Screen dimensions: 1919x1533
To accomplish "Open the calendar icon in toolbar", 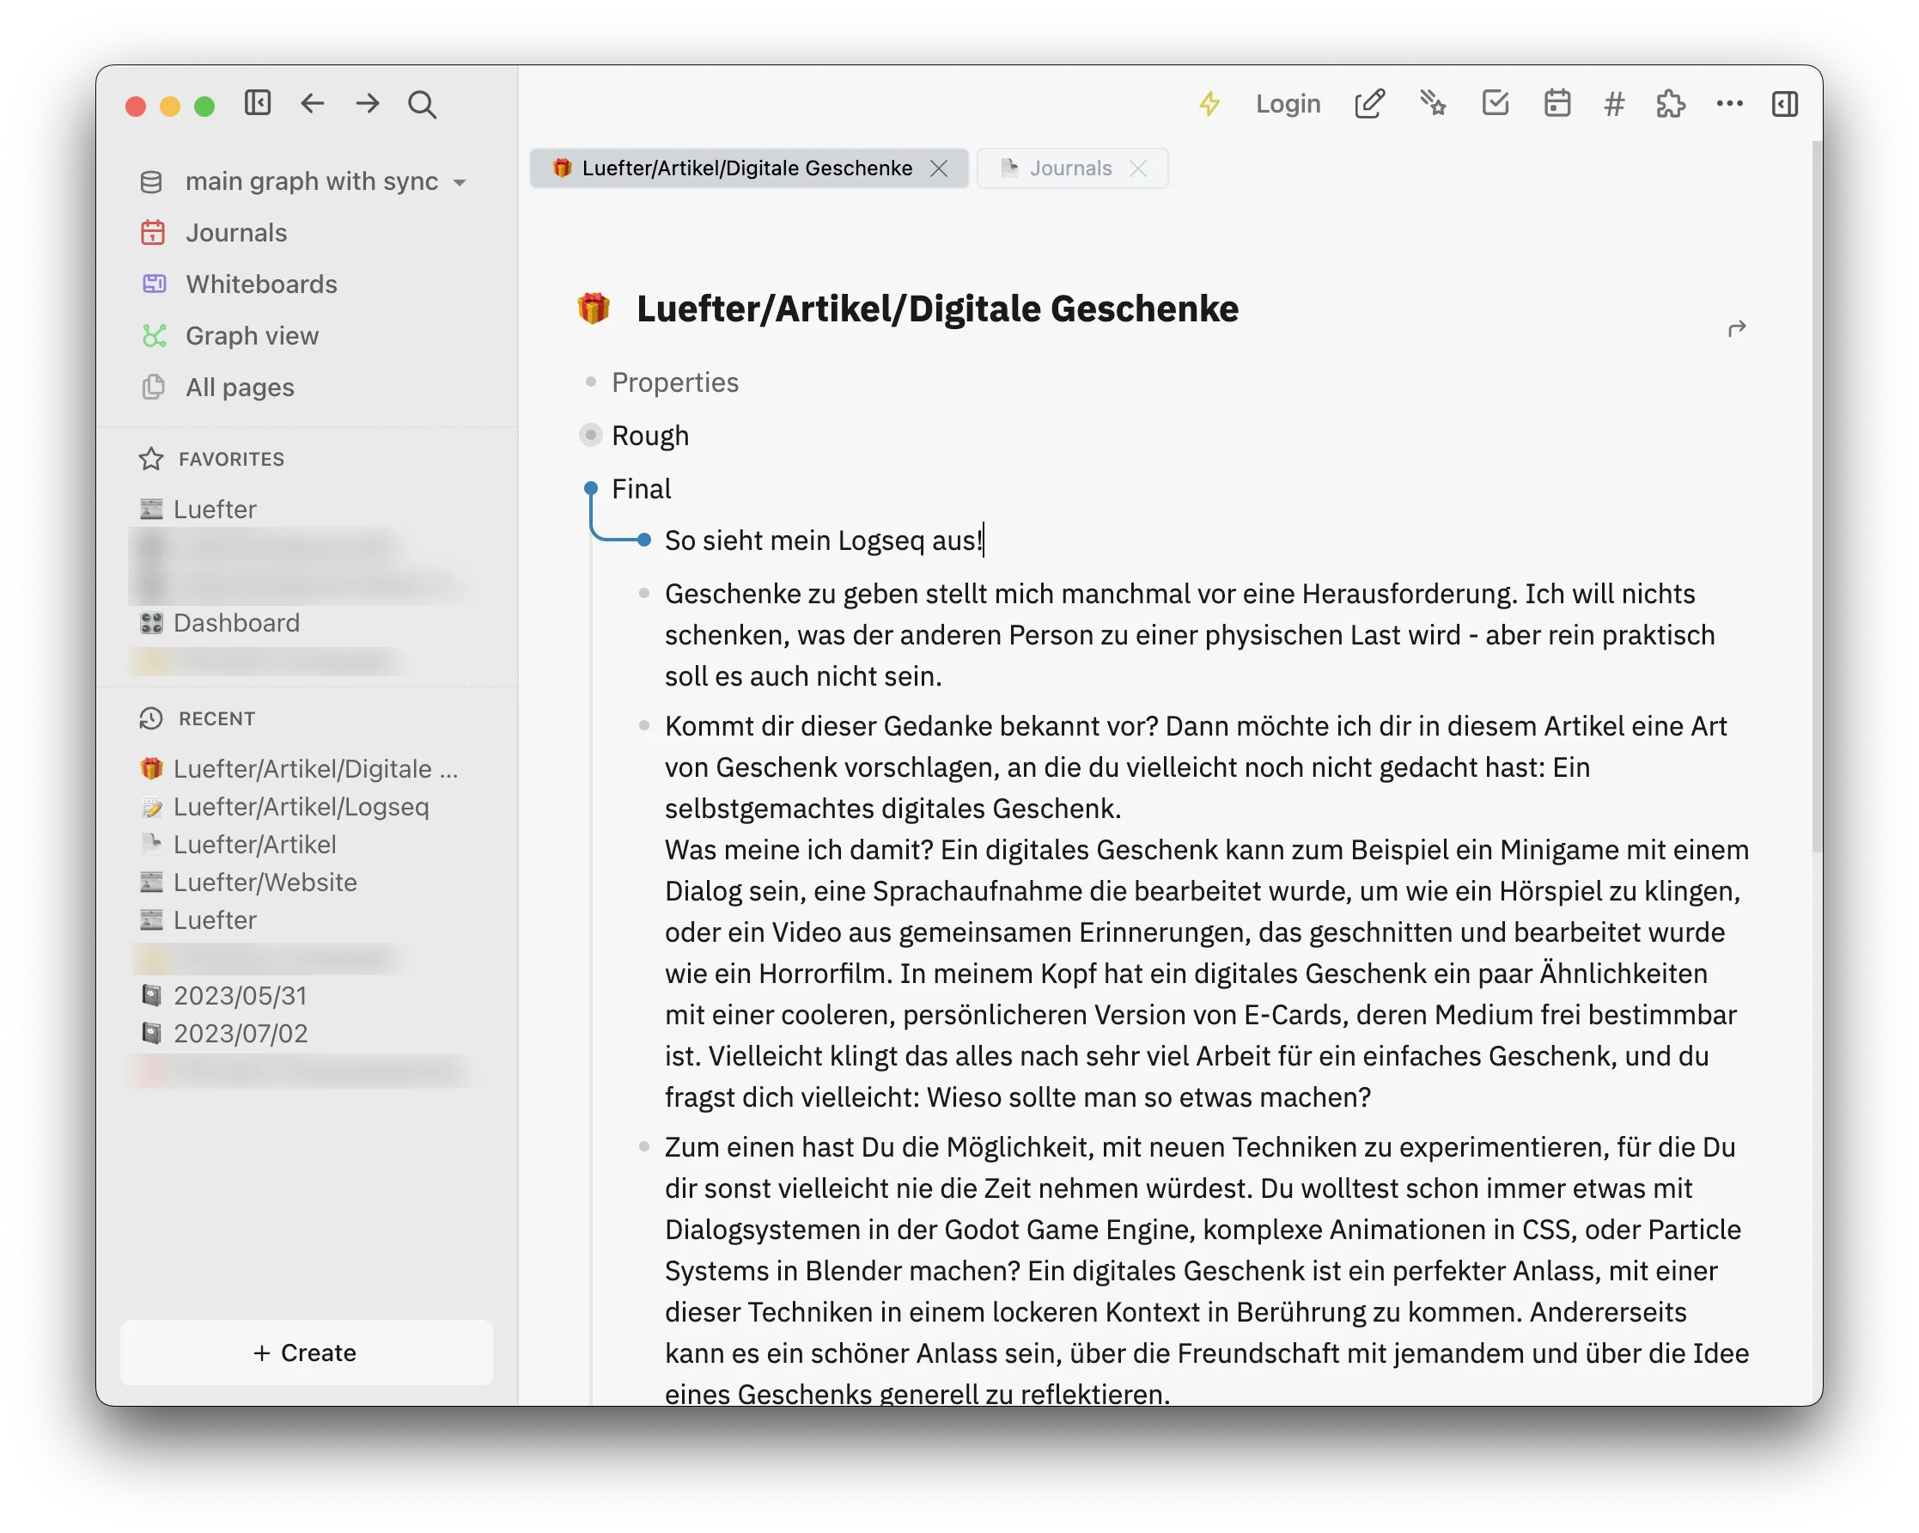I will click(x=1557, y=103).
